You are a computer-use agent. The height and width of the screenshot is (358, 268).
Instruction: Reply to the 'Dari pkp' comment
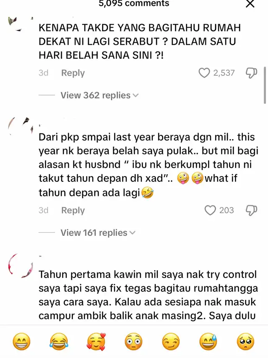coord(73,210)
